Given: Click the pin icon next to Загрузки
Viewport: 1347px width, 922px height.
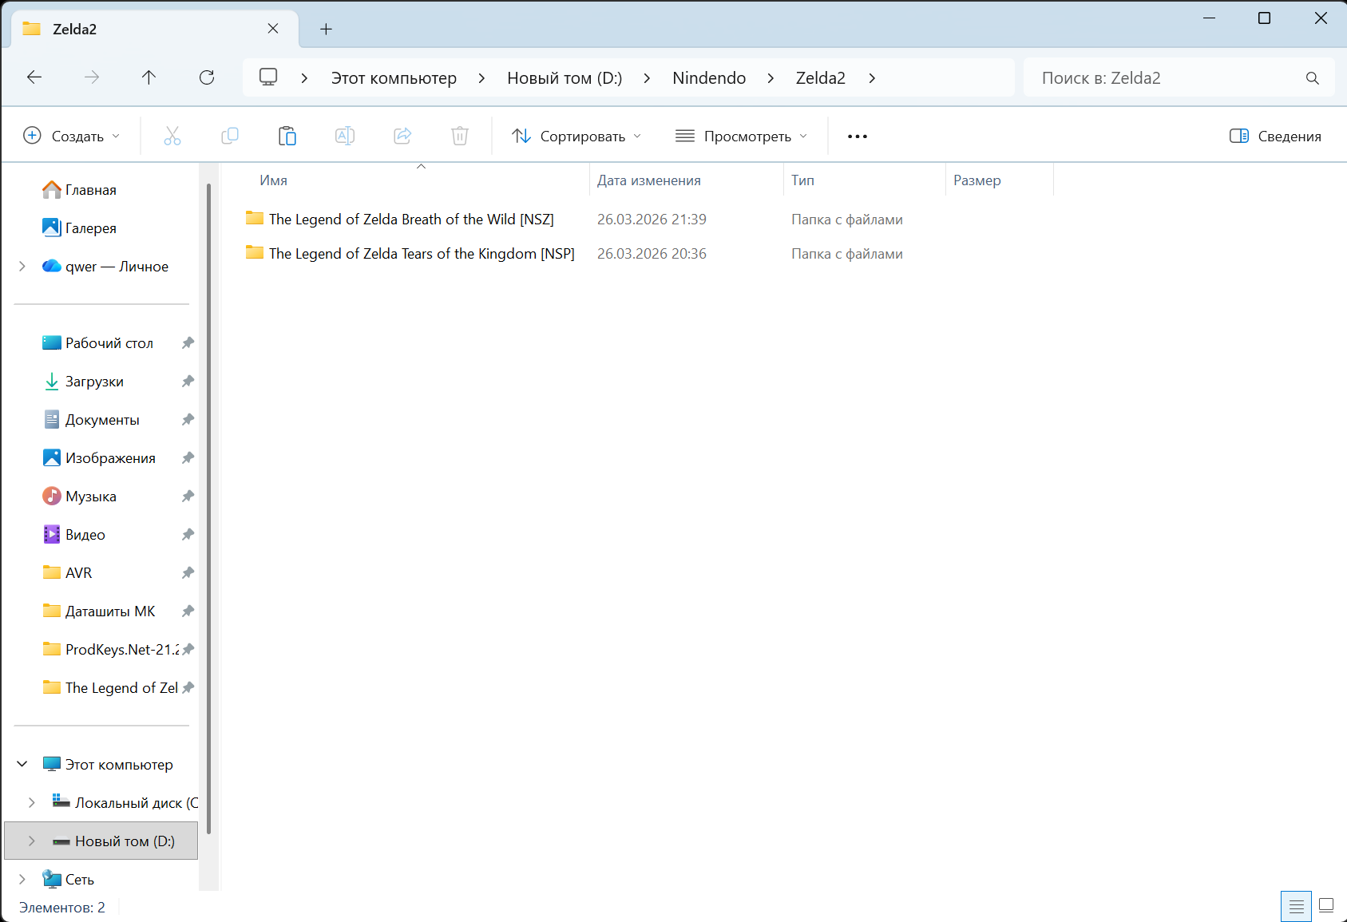Looking at the screenshot, I should [188, 382].
